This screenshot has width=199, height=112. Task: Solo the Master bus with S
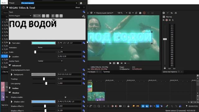click(x=173, y=20)
